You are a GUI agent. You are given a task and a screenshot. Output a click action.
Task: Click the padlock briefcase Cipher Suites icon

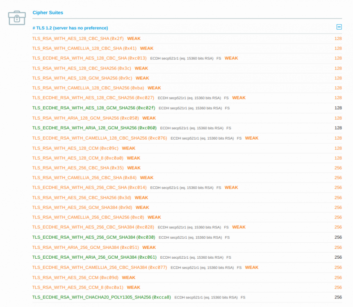click(x=17, y=17)
